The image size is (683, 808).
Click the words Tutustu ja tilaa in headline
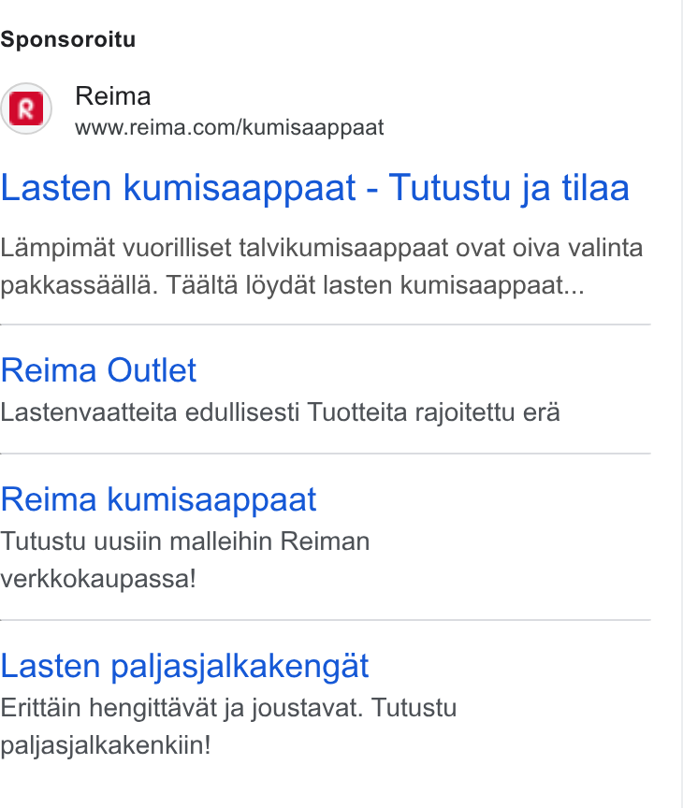coord(509,188)
